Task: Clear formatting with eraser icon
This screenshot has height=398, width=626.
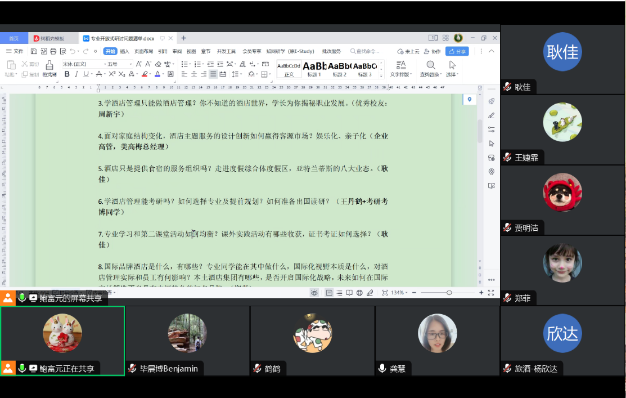Action: [x=158, y=64]
